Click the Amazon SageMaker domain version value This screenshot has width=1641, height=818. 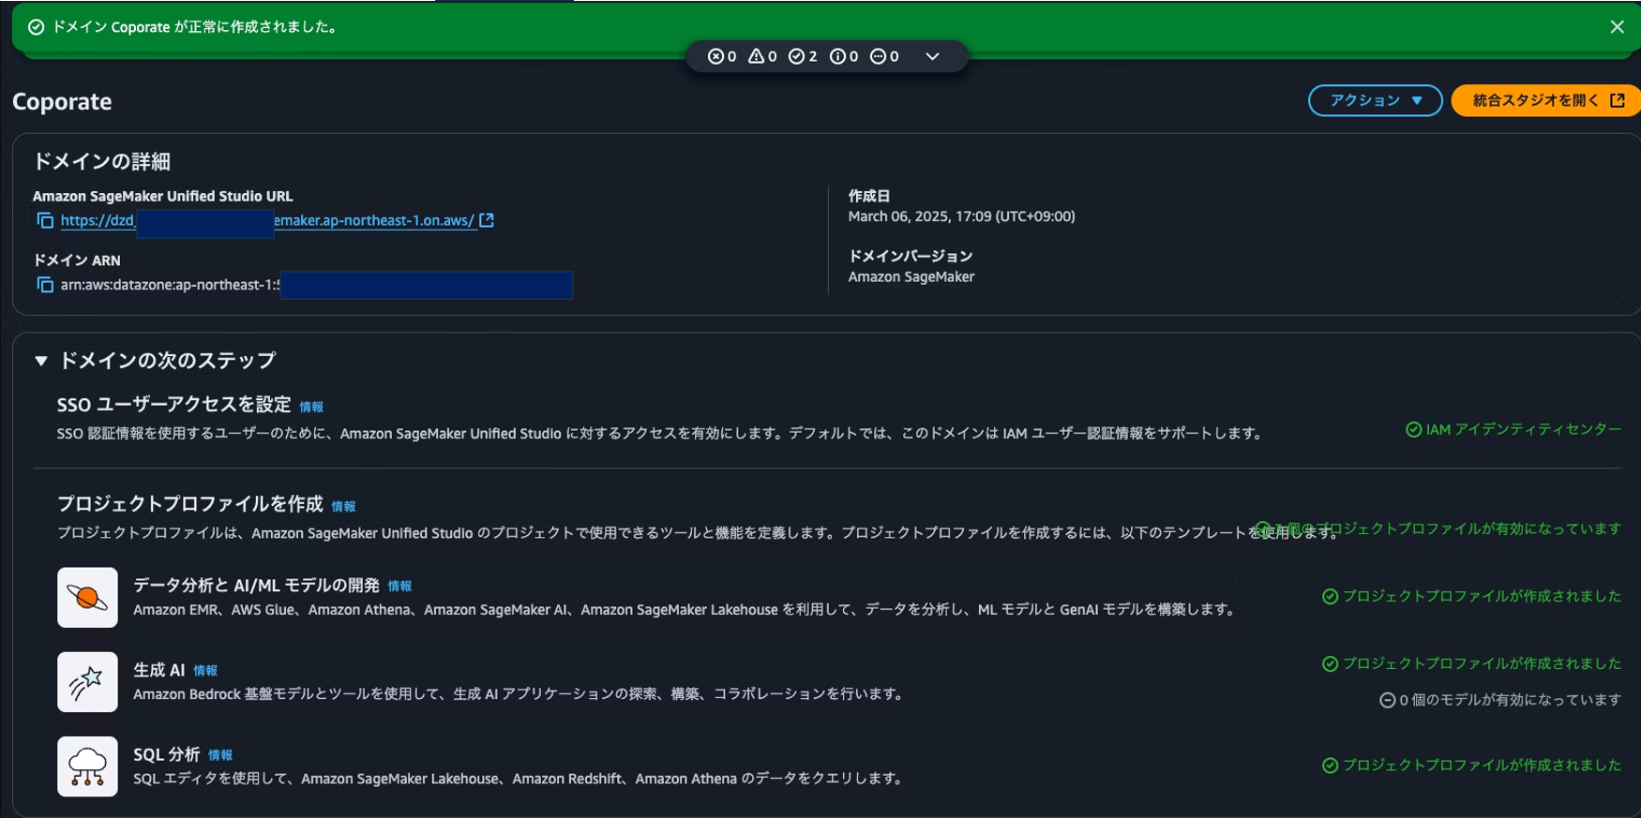point(911,276)
